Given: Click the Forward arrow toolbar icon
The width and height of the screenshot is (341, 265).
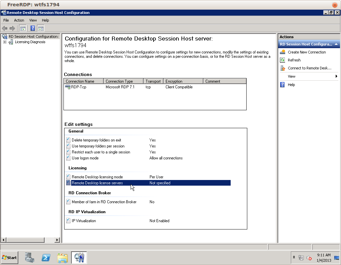Looking at the screenshot, I should 12,28.
